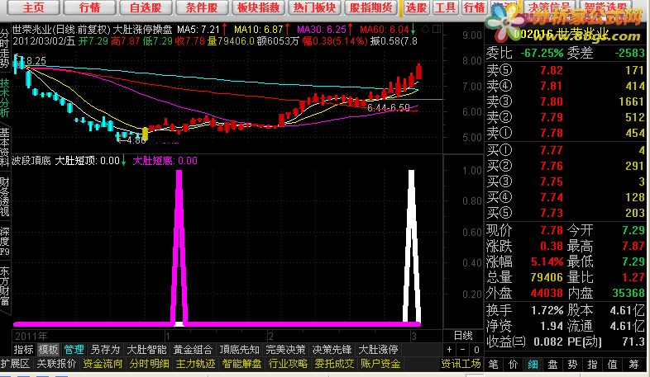
Task: Select the 盘 tab in quote panel
Action: (552, 364)
